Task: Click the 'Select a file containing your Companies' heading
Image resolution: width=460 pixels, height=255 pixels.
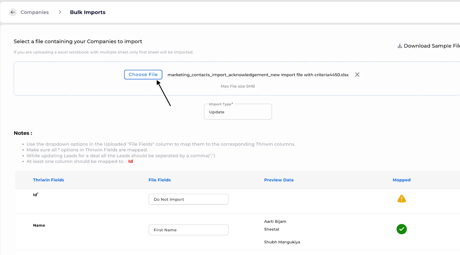Action: click(78, 41)
